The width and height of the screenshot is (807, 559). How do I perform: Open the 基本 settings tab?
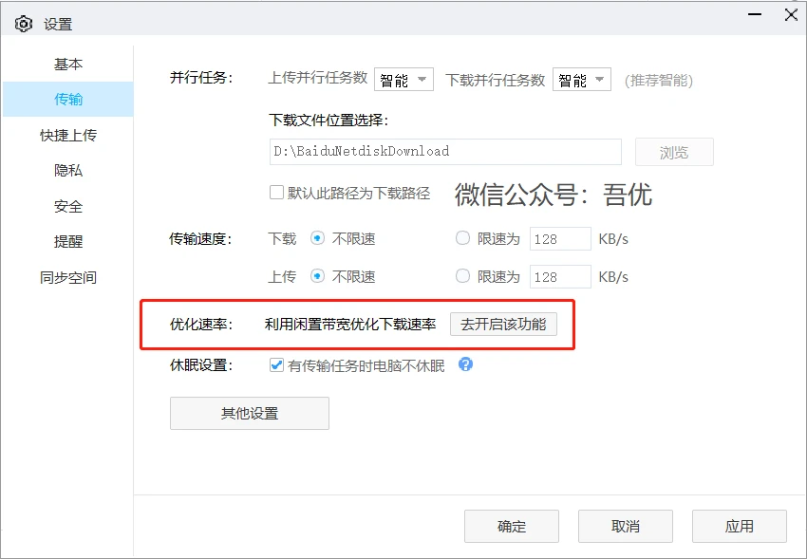coord(68,64)
